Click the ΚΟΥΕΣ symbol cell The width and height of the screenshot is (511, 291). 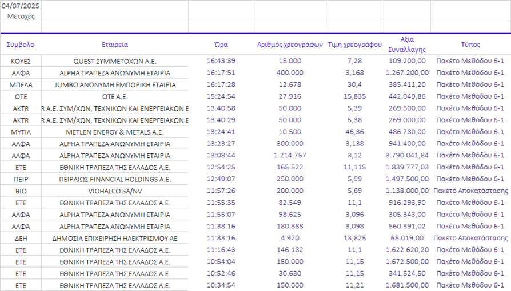(21, 61)
